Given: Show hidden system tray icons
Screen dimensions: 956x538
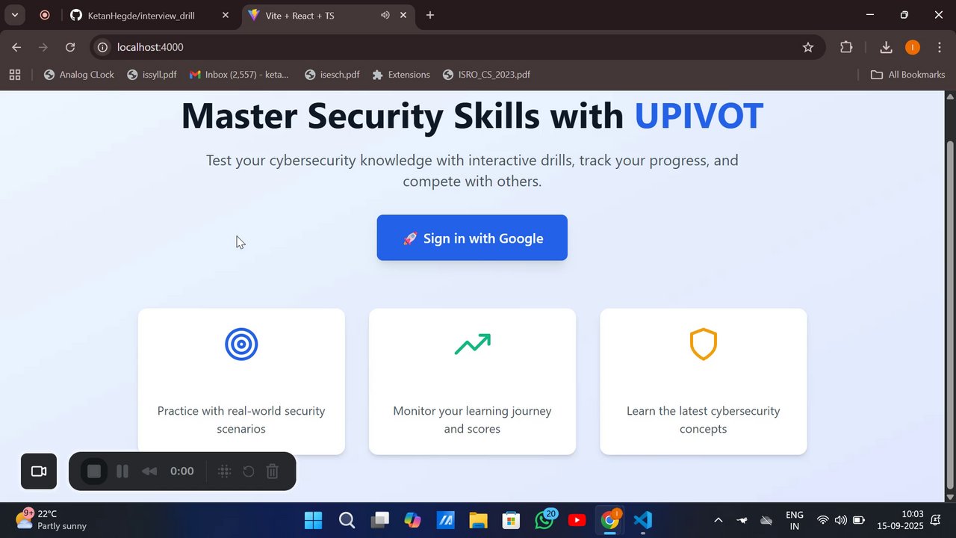Looking at the screenshot, I should 718,520.
